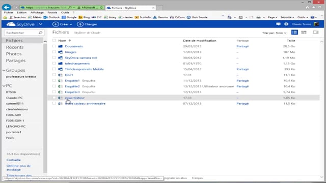326x183 pixels.
Task: Tick the checkbox for Images folder
Action: point(54,52)
